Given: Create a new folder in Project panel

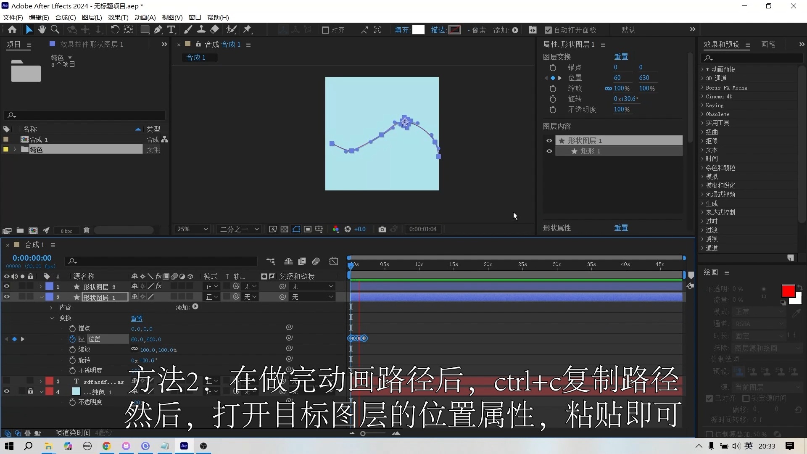Looking at the screenshot, I should (x=20, y=230).
